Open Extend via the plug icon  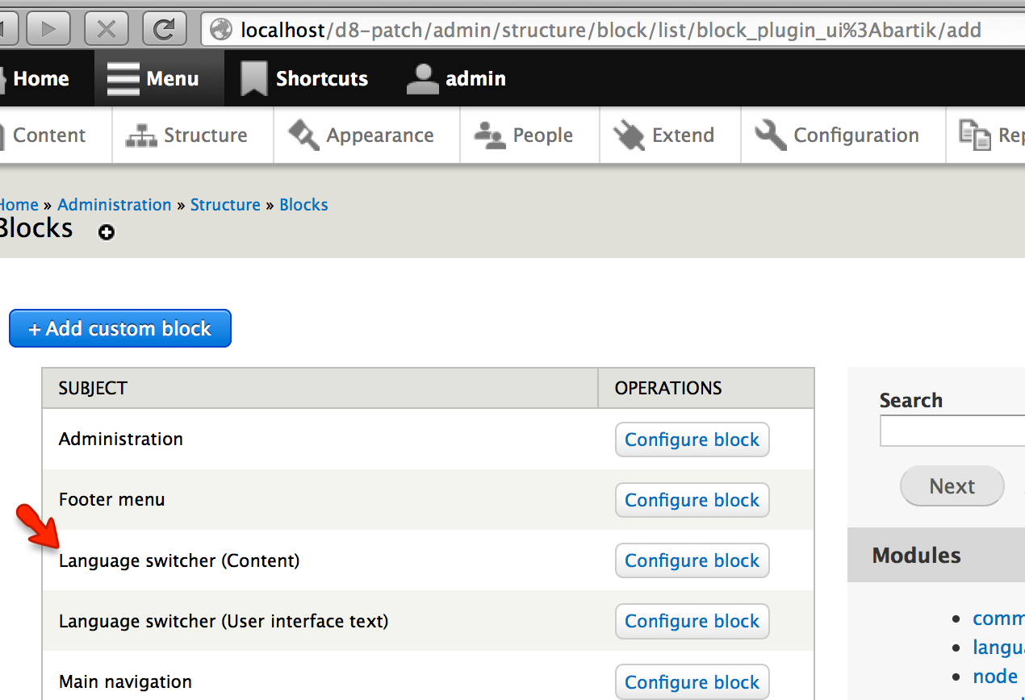coord(628,135)
